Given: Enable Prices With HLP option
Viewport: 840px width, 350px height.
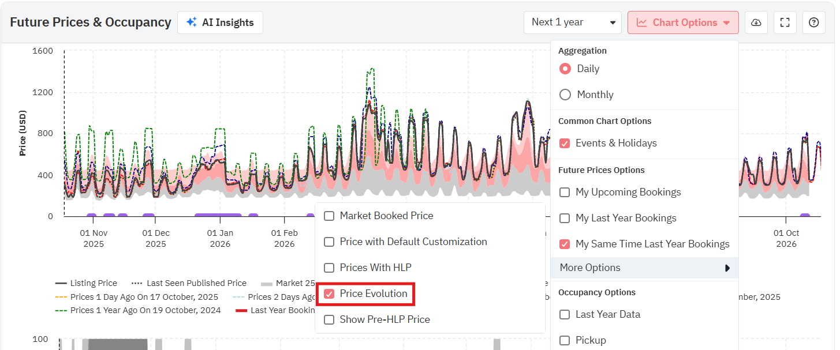Looking at the screenshot, I should point(329,268).
